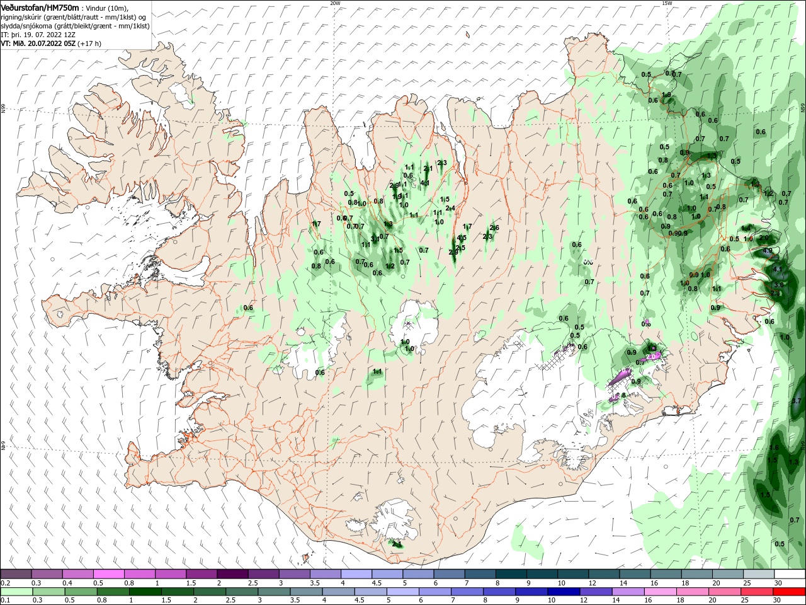Click the 4.9 precipitation value on the map

coord(767,251)
